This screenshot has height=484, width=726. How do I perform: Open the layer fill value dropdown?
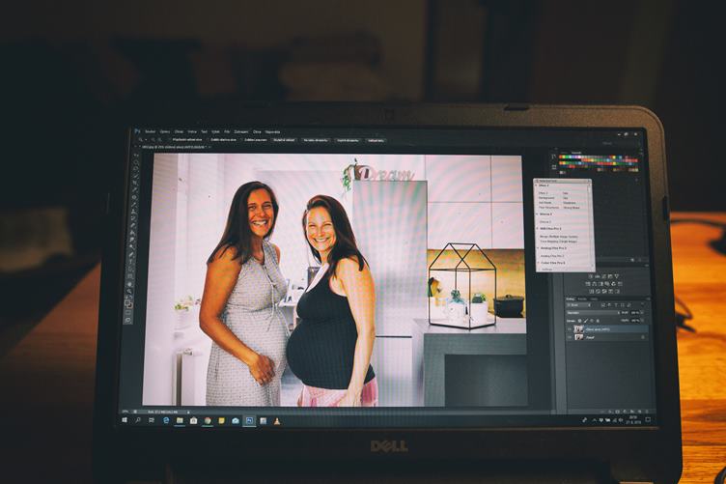[643, 321]
